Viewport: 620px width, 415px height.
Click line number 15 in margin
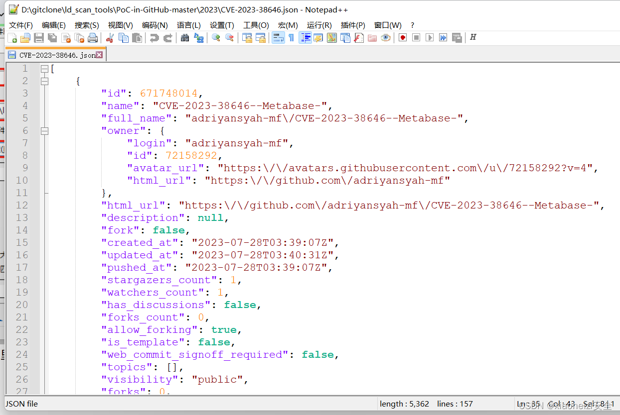click(x=22, y=243)
